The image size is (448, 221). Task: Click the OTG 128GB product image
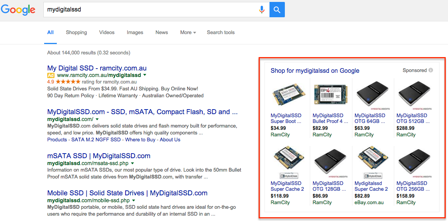tap(330, 164)
